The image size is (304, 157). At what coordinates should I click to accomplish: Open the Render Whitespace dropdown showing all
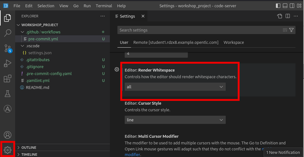pyautogui.click(x=175, y=87)
